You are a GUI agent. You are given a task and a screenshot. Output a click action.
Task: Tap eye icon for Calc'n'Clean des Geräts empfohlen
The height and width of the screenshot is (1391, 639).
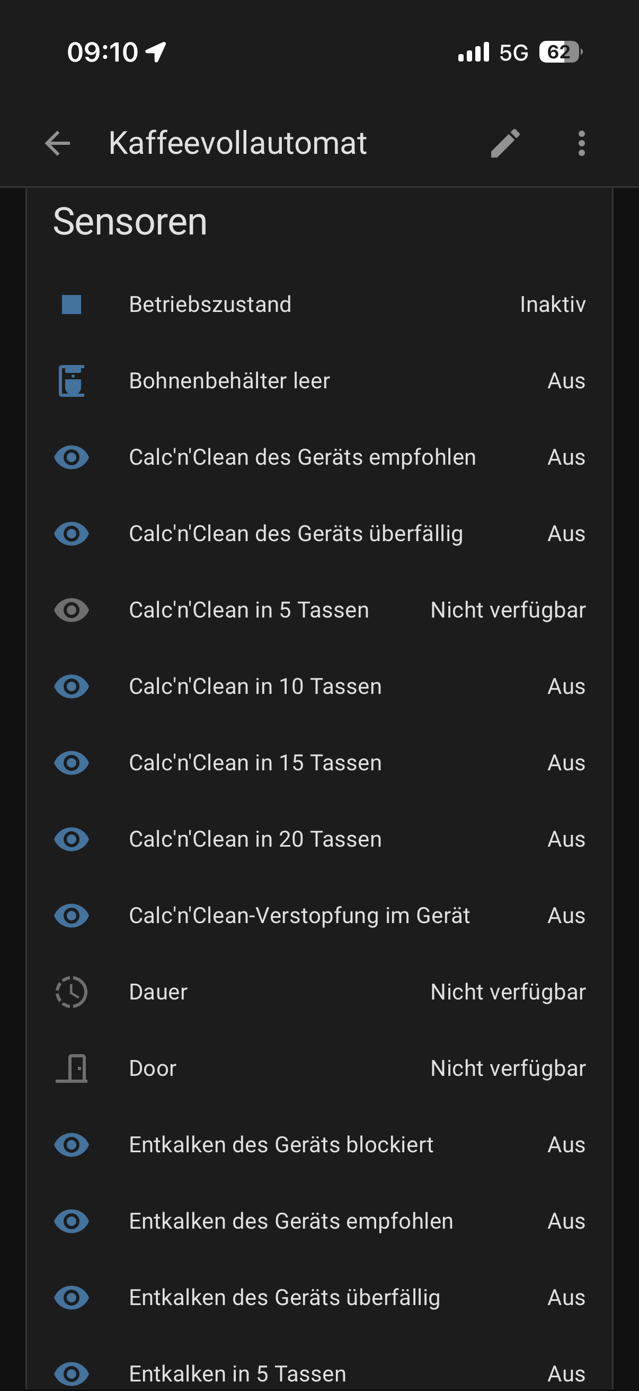71,457
